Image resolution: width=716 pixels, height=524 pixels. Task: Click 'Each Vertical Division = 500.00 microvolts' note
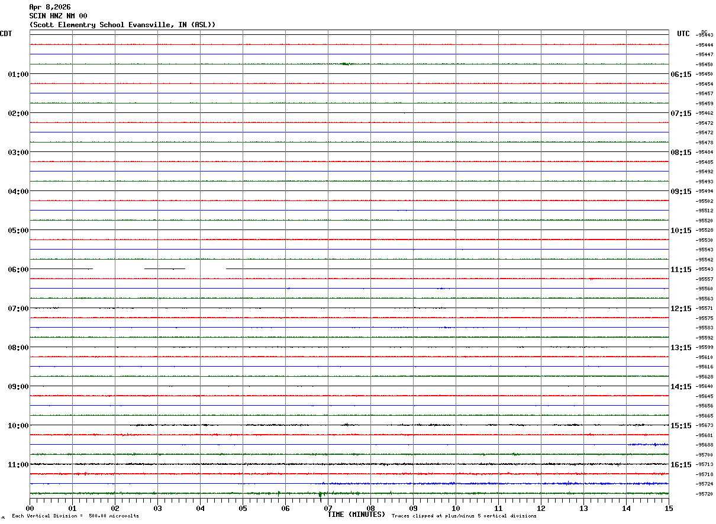point(75,516)
